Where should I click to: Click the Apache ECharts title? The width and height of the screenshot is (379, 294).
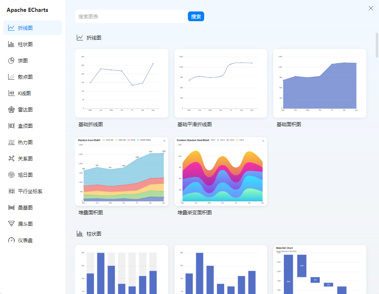pos(27,10)
